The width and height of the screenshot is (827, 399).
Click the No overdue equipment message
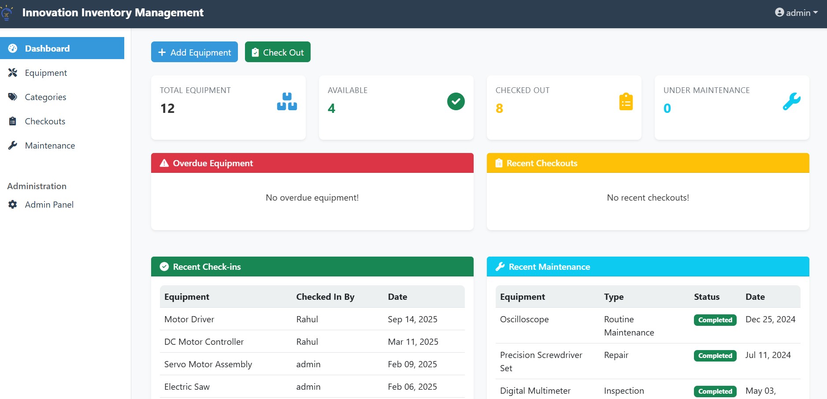tap(312, 198)
